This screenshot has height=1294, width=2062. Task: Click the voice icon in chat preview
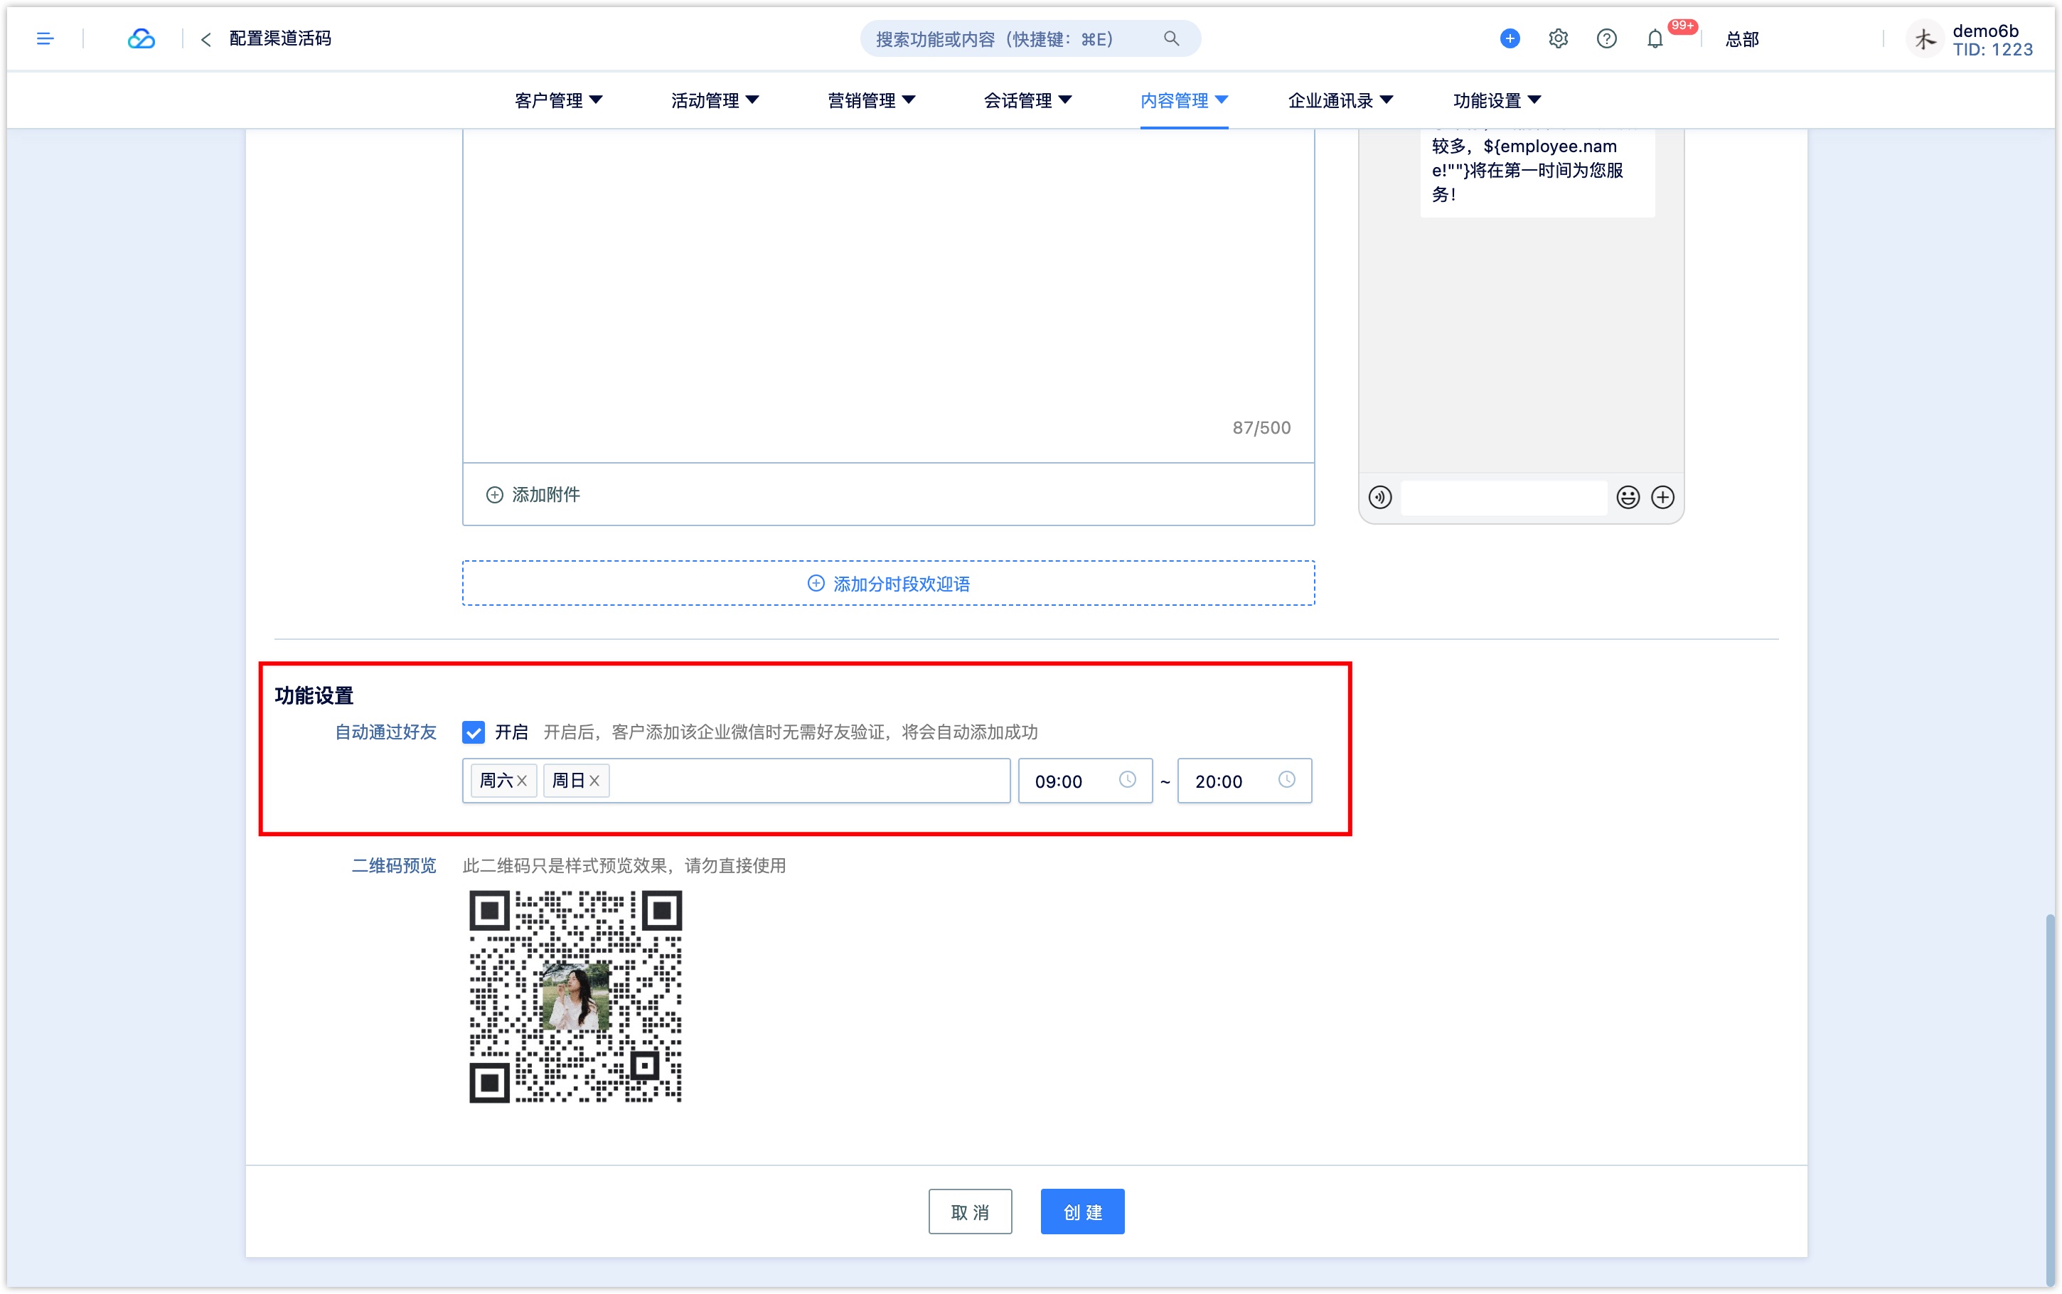coord(1379,497)
